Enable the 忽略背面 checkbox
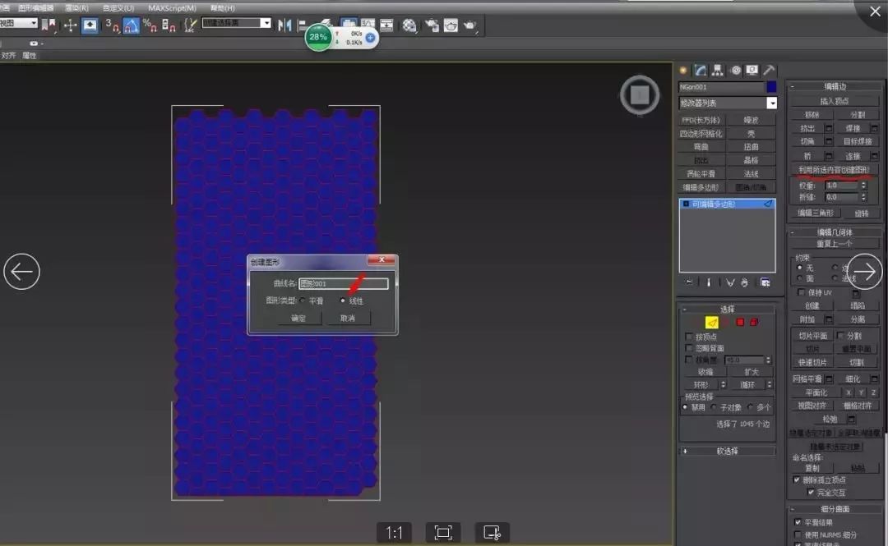The height and width of the screenshot is (546, 888). click(x=689, y=348)
